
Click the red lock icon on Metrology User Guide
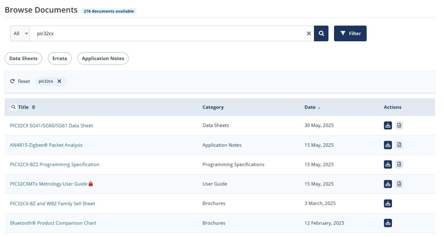click(91, 184)
